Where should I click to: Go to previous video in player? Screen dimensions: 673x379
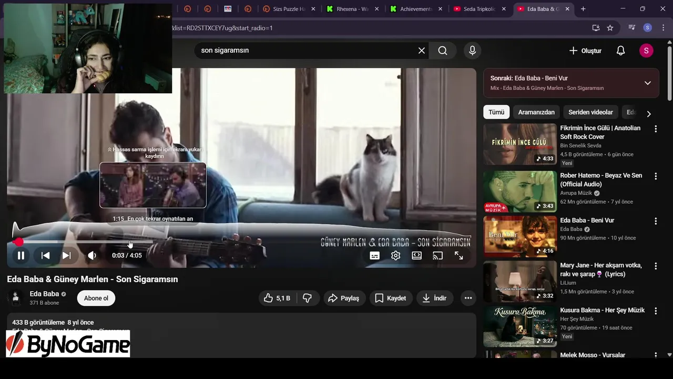click(x=46, y=255)
